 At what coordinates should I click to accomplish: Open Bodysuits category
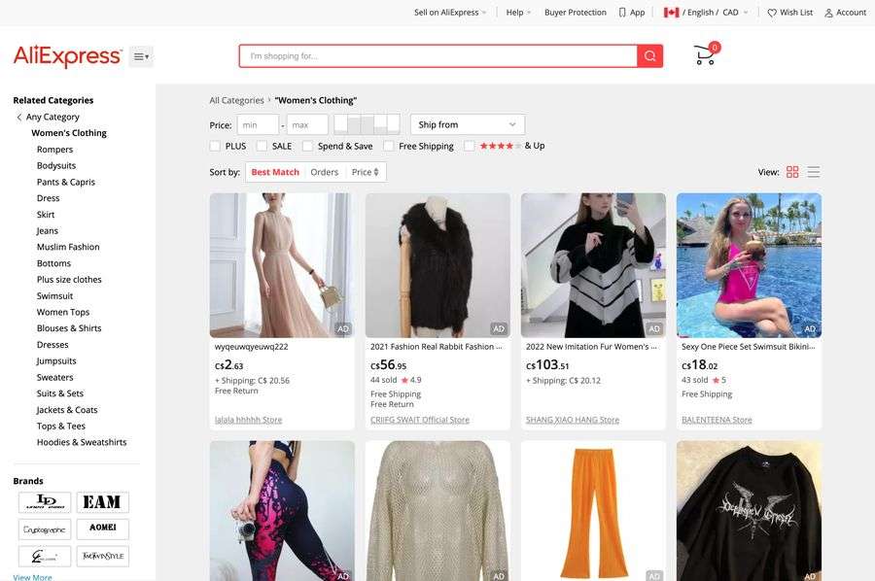56,165
